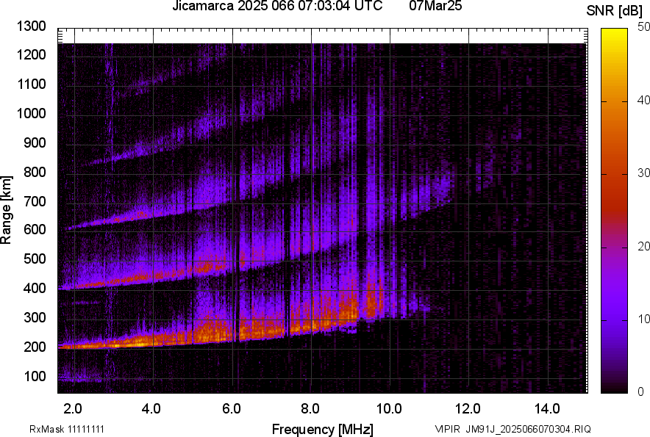Click the colorbar 40 dB tick label
This screenshot has height=437, width=650.
point(643,101)
